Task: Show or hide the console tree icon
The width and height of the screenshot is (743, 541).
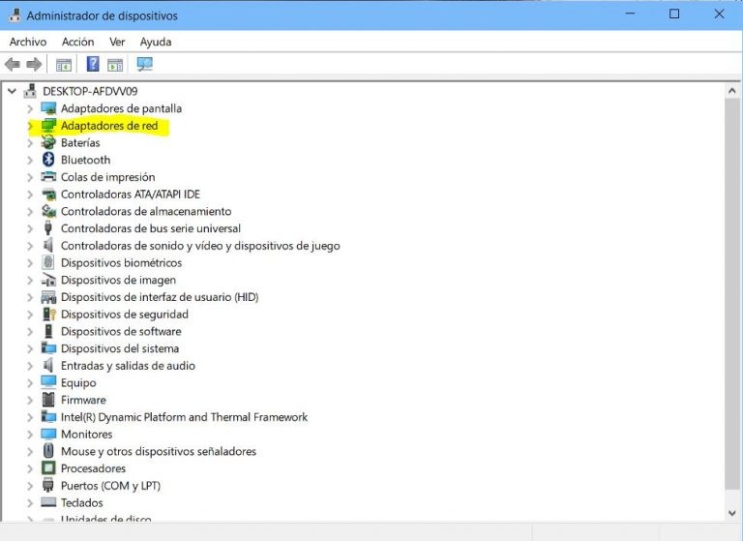Action: point(64,65)
